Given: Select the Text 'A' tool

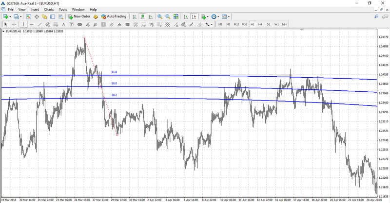Looking at the screenshot, I should click(x=63, y=24).
